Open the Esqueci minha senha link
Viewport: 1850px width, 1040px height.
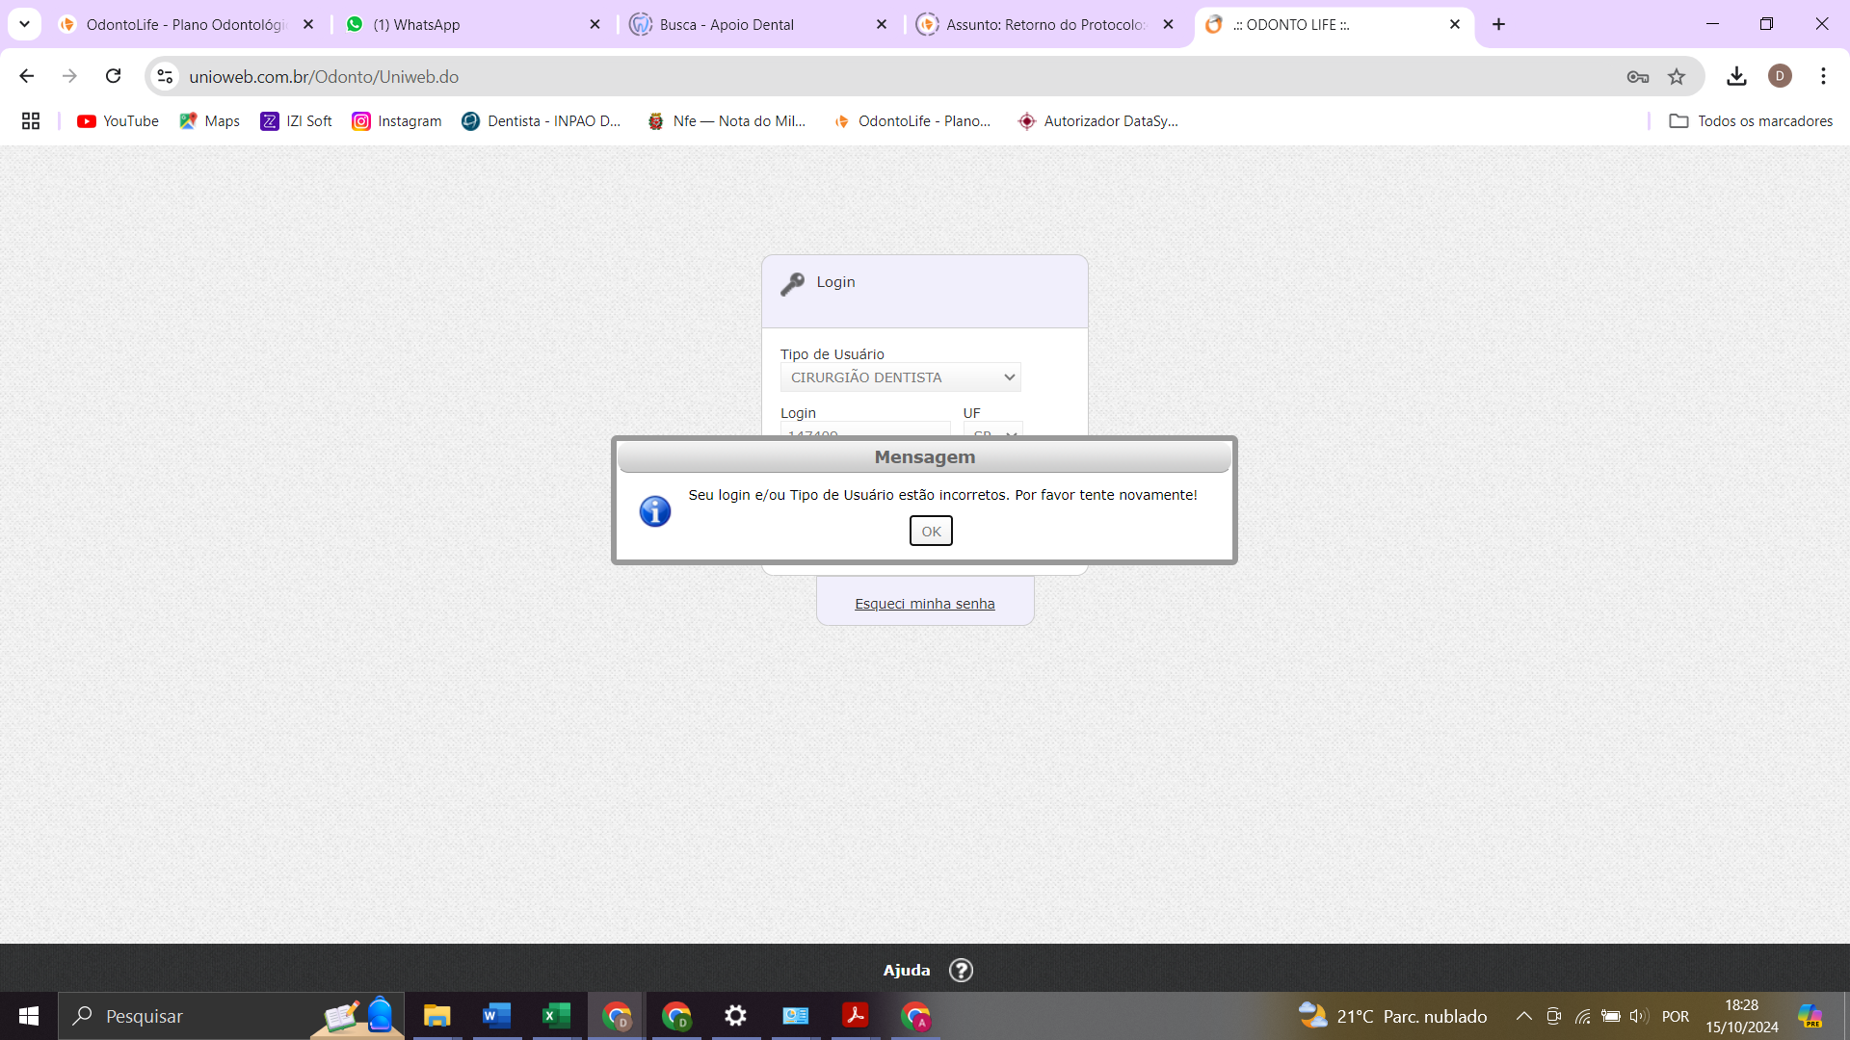click(924, 604)
